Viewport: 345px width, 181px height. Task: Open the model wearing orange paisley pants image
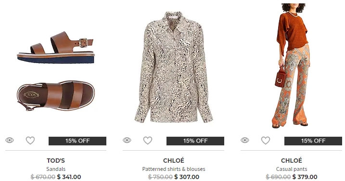coord(292,65)
